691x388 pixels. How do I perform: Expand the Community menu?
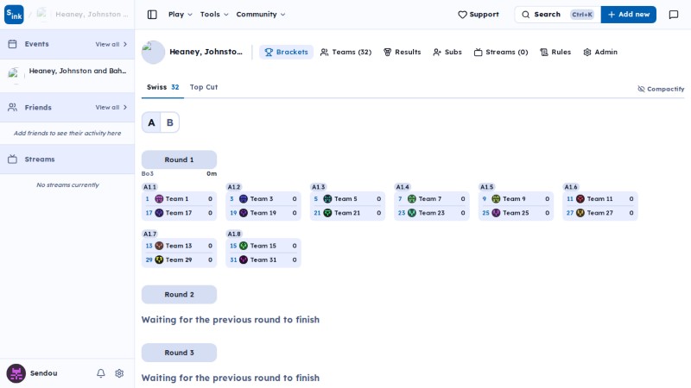261,15
